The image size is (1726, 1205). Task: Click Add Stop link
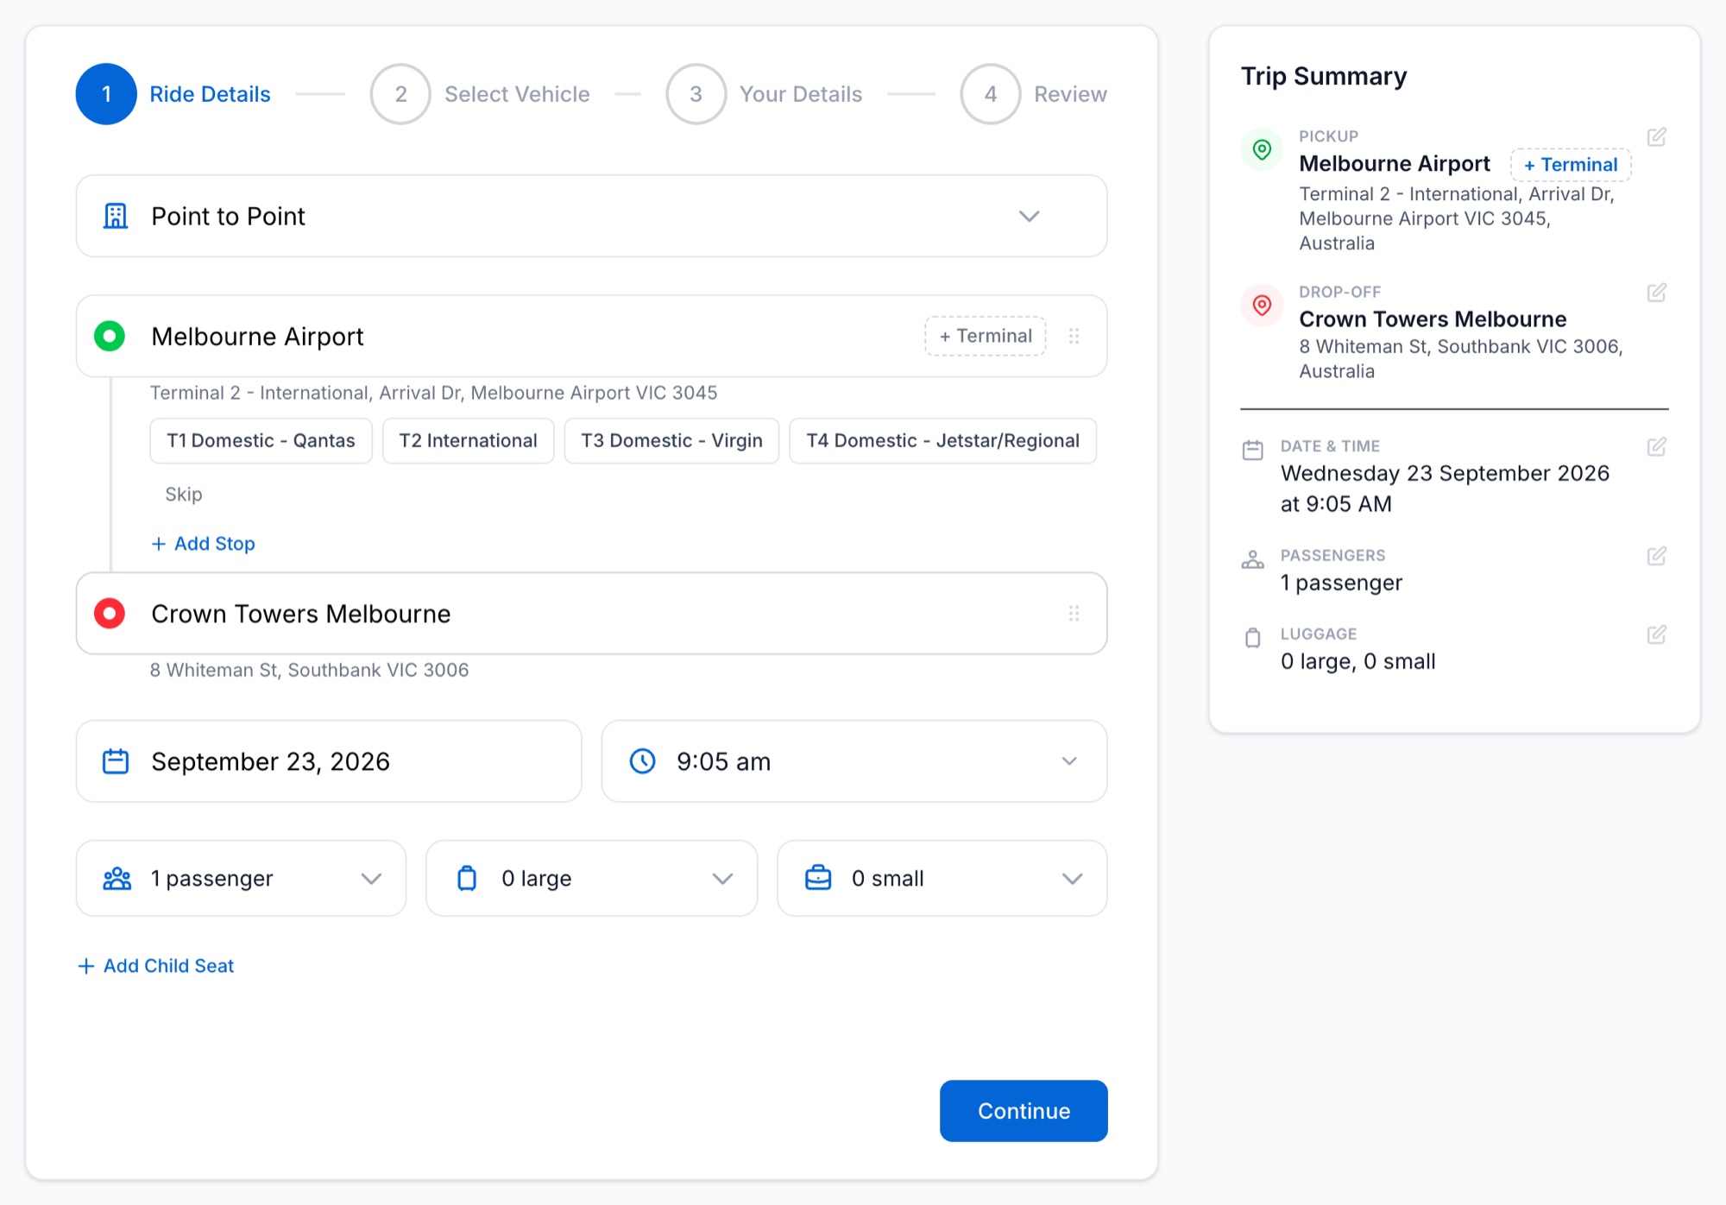click(204, 544)
